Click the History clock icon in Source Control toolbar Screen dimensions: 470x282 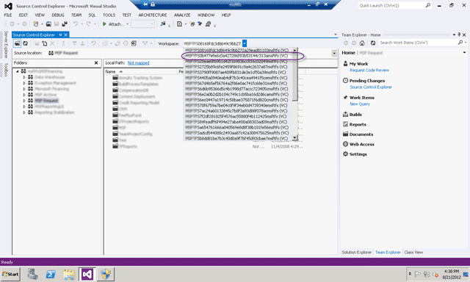click(126, 43)
